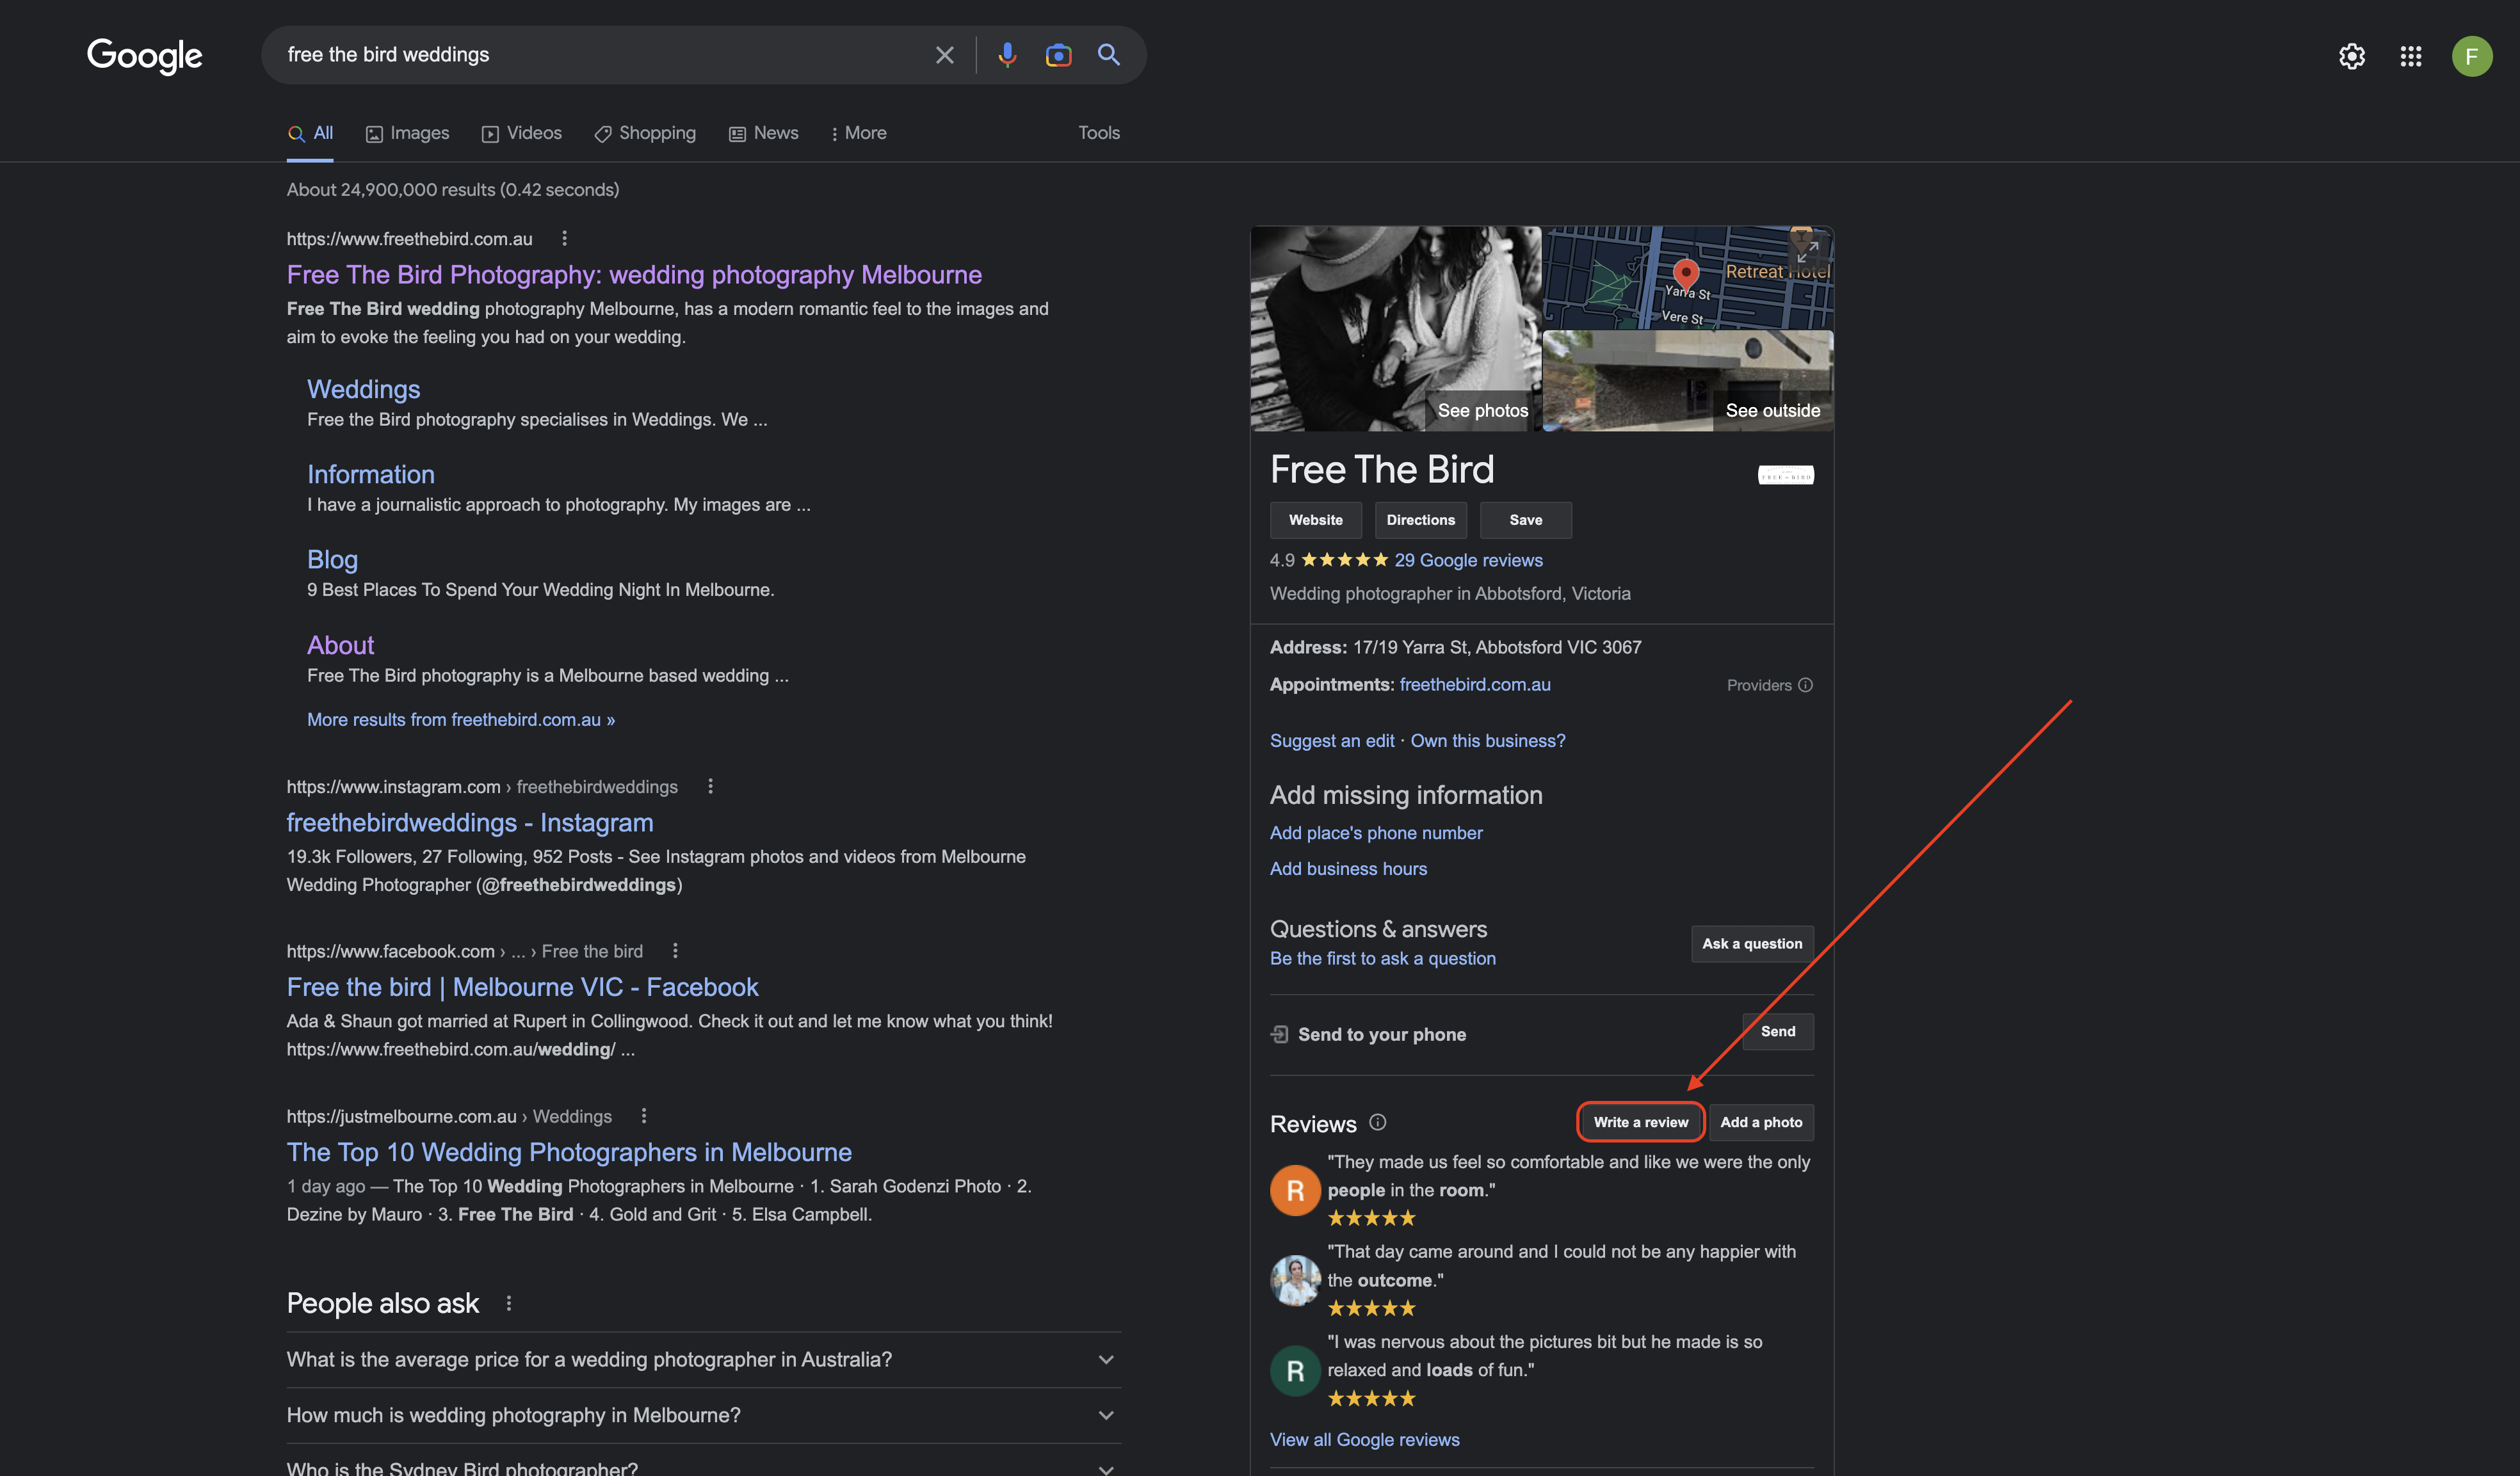2520x1476 pixels.
Task: Click the Write a review button
Action: [1640, 1122]
